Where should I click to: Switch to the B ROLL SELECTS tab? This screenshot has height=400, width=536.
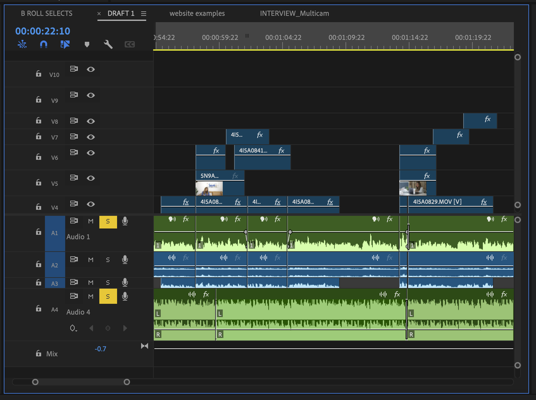click(47, 14)
